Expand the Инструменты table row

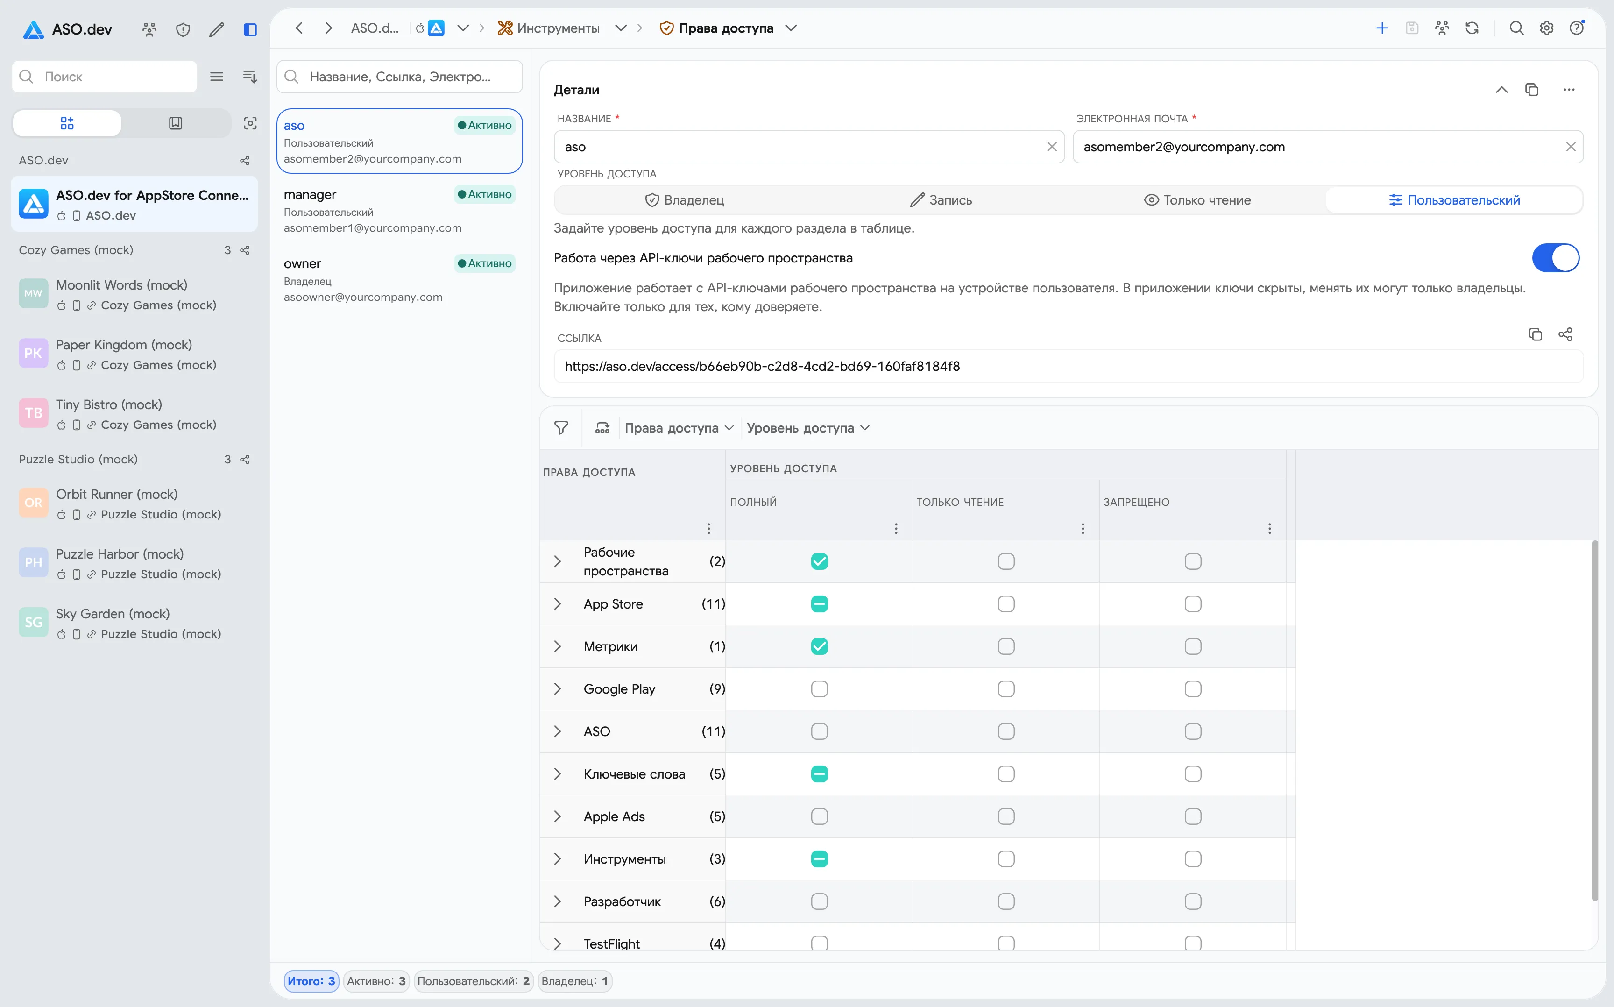557,859
